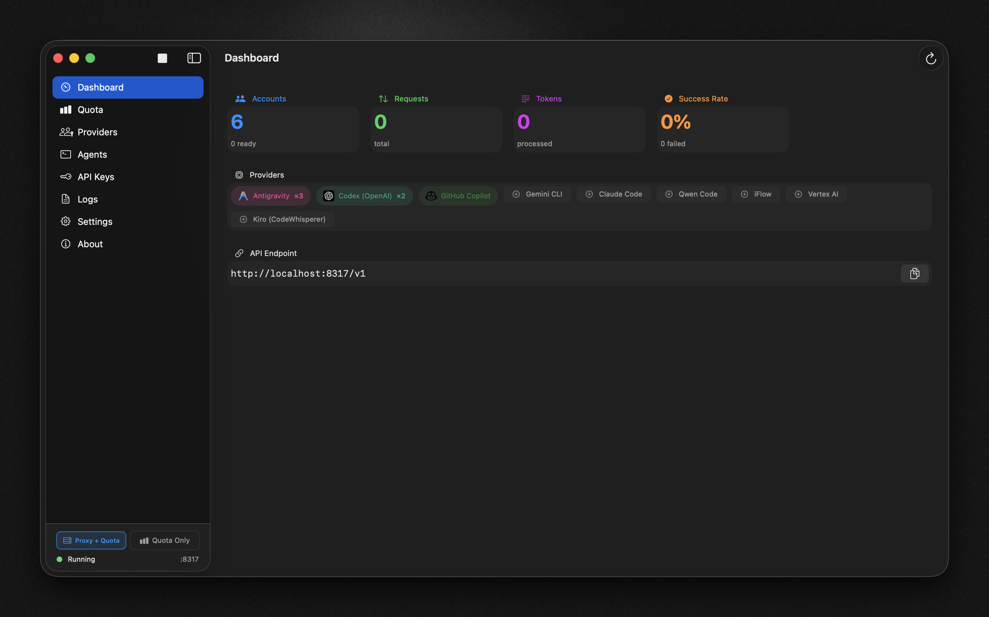Viewport: 989px width, 617px height.
Task: Click the Antigravity provider chip
Action: [271, 196]
